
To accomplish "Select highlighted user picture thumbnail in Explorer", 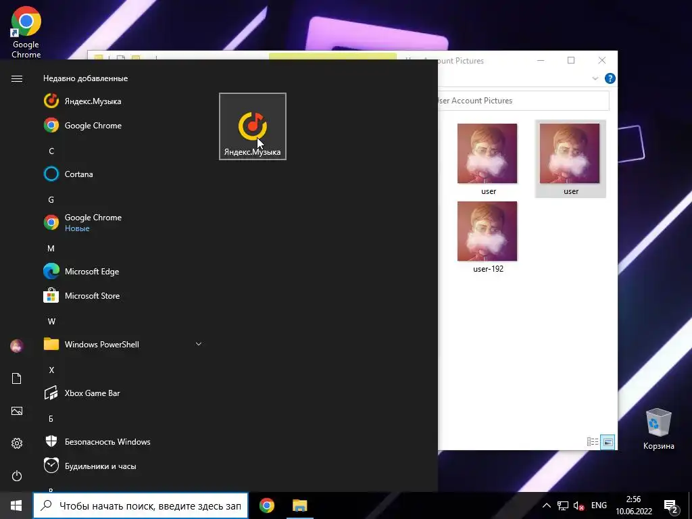I will (x=570, y=159).
